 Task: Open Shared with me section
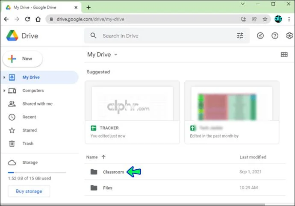37,104
